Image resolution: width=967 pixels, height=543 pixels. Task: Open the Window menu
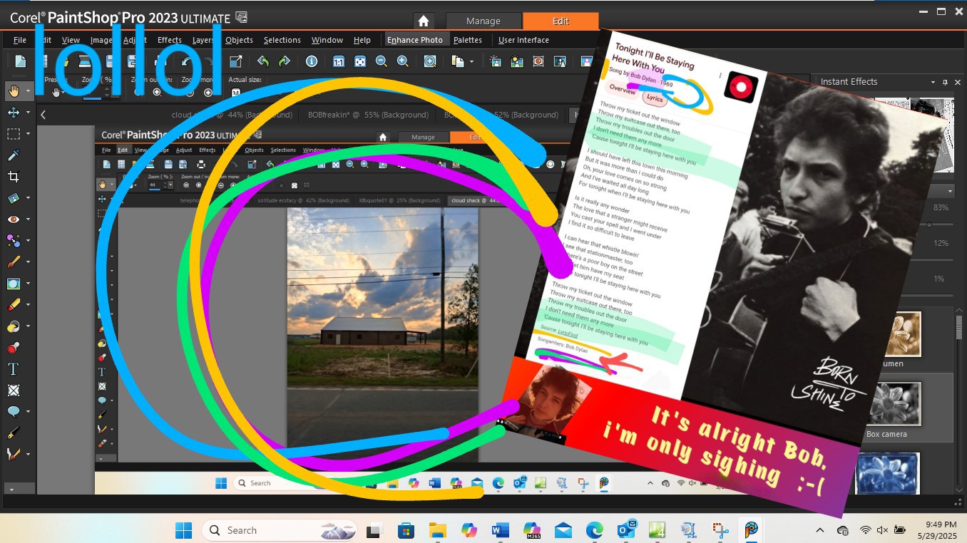point(327,40)
